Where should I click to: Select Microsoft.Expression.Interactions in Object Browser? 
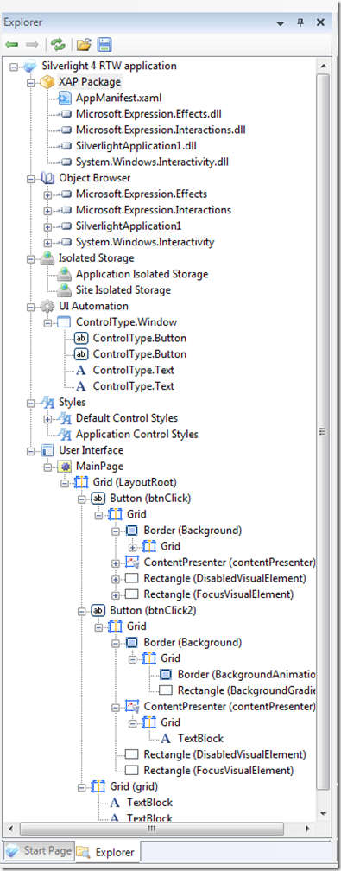pyautogui.click(x=154, y=210)
